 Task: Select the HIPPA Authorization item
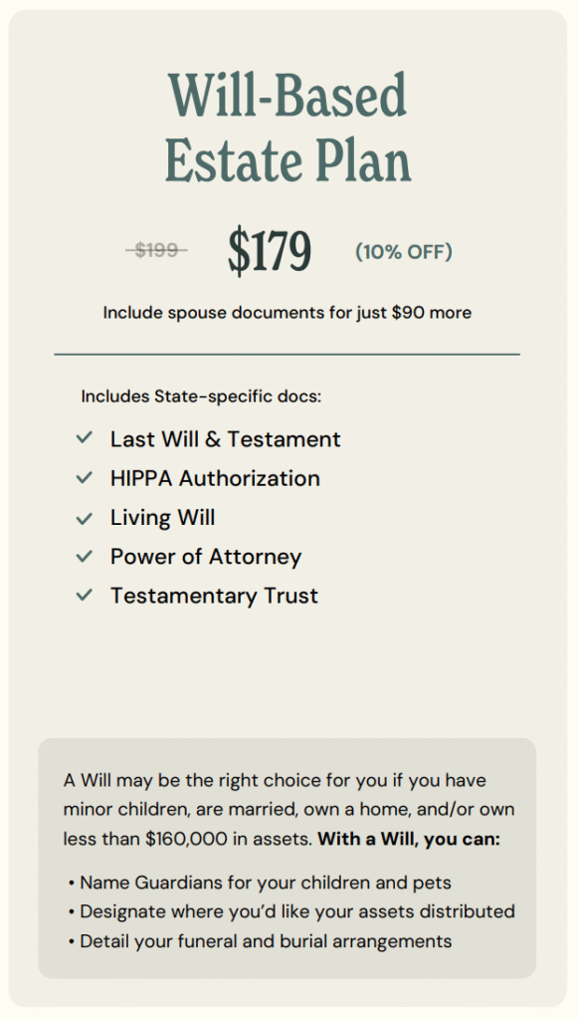tap(215, 478)
